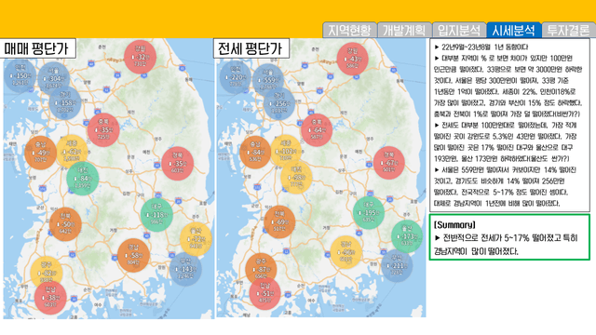Pick 충남 -49 bubble on 매매 map
Screen dimensions: 596x335
click(41, 153)
